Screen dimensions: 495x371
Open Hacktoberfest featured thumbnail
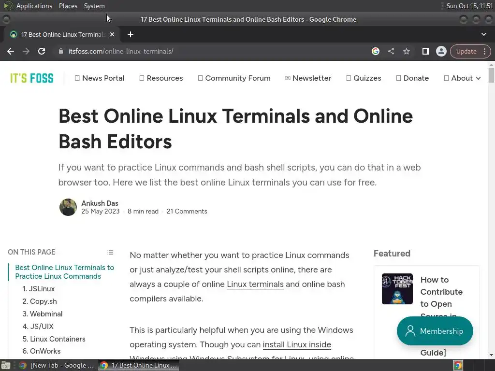tap(397, 289)
